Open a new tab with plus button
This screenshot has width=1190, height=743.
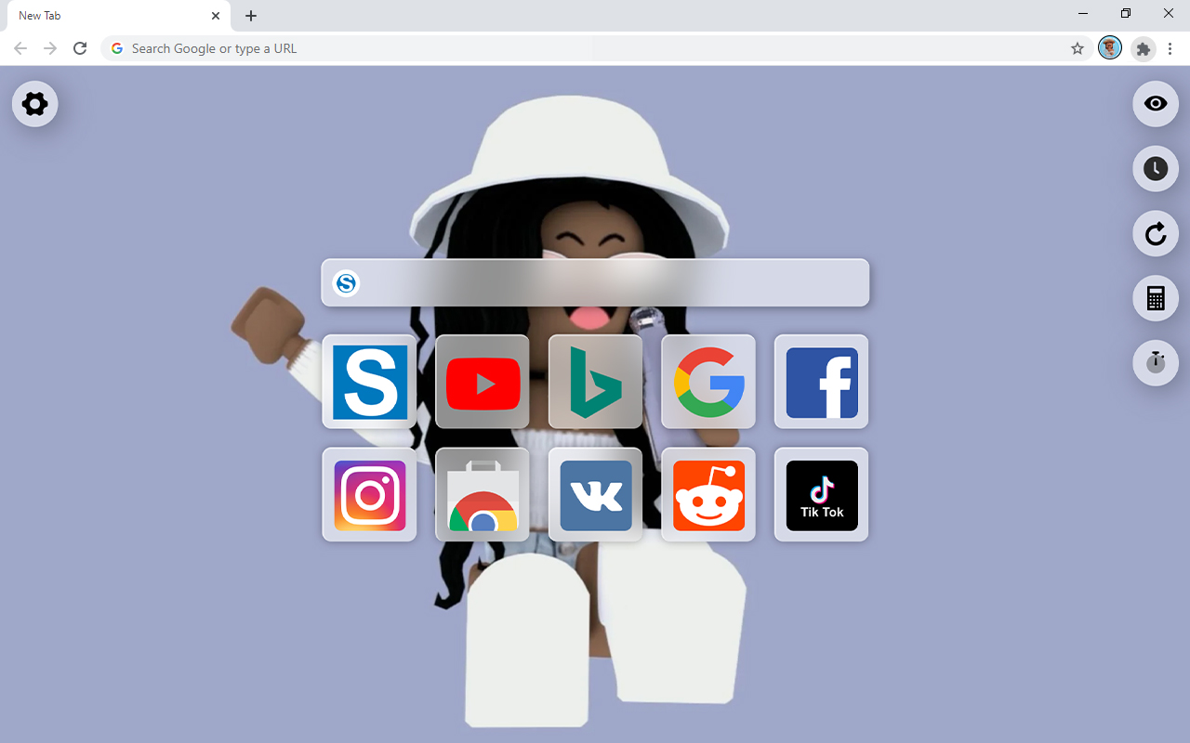pyautogui.click(x=251, y=16)
